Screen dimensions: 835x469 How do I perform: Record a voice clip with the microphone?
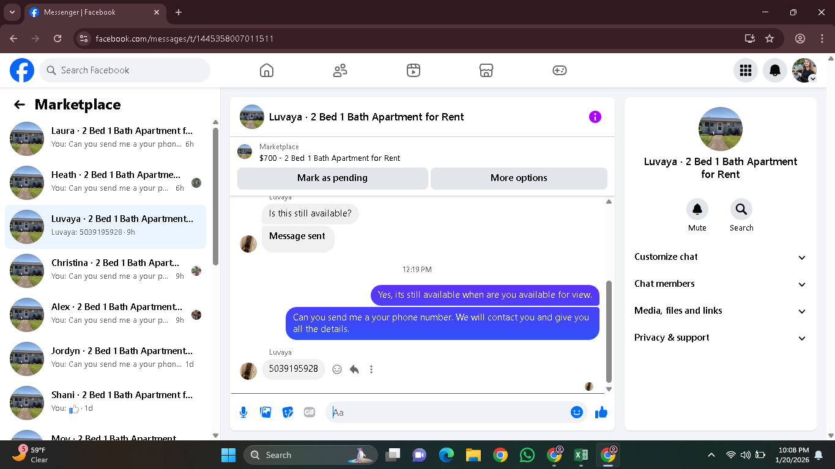[x=243, y=412]
